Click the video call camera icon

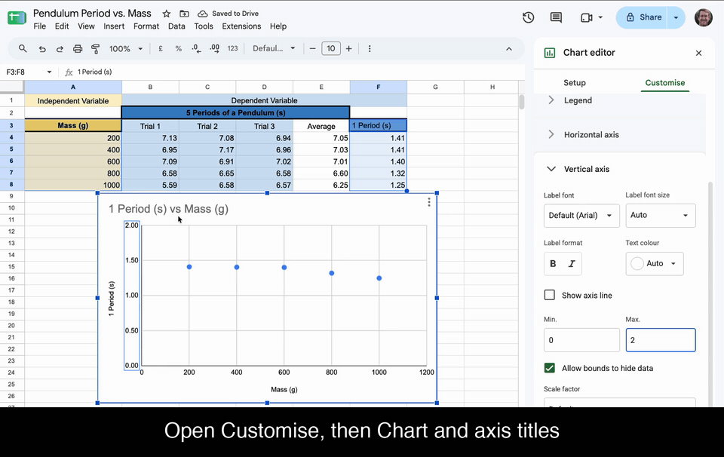point(587,17)
